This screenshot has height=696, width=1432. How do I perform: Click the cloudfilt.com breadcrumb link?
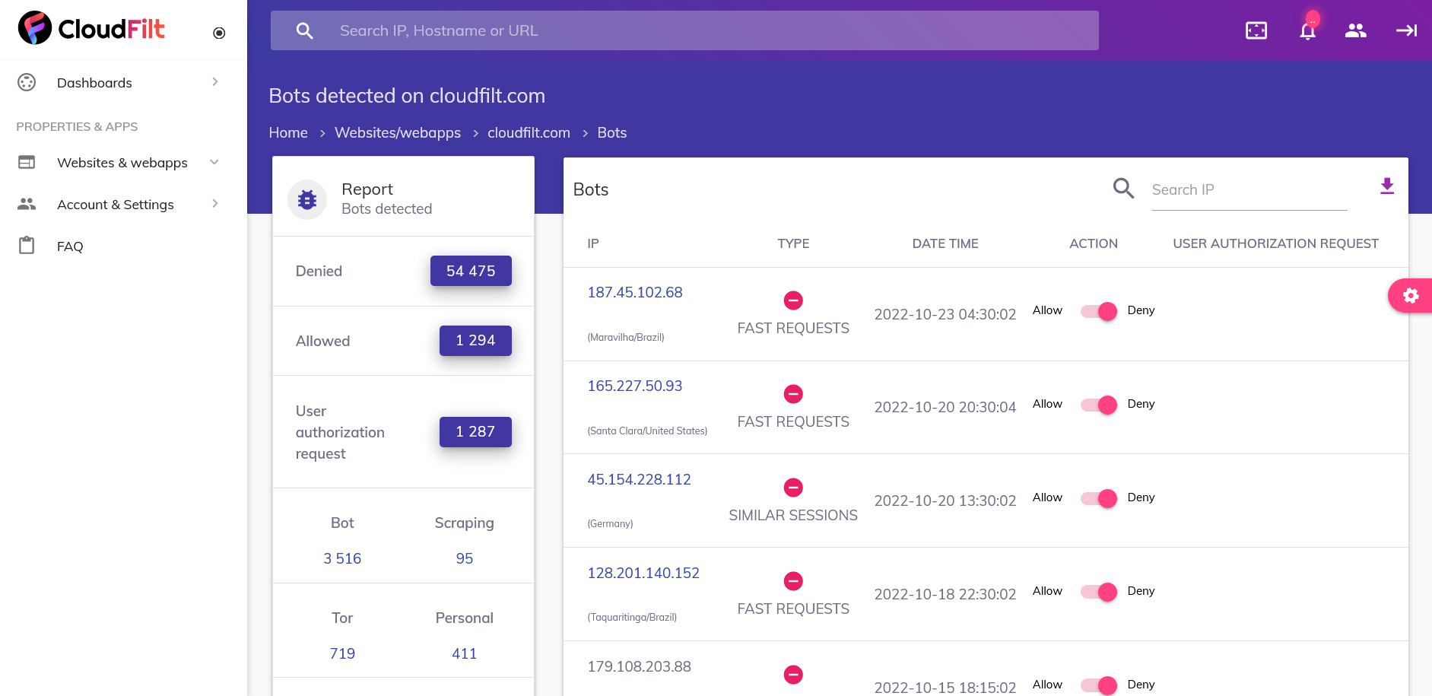[529, 132]
